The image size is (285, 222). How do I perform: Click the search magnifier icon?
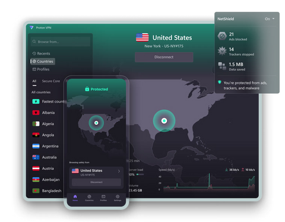pyautogui.click(x=34, y=42)
